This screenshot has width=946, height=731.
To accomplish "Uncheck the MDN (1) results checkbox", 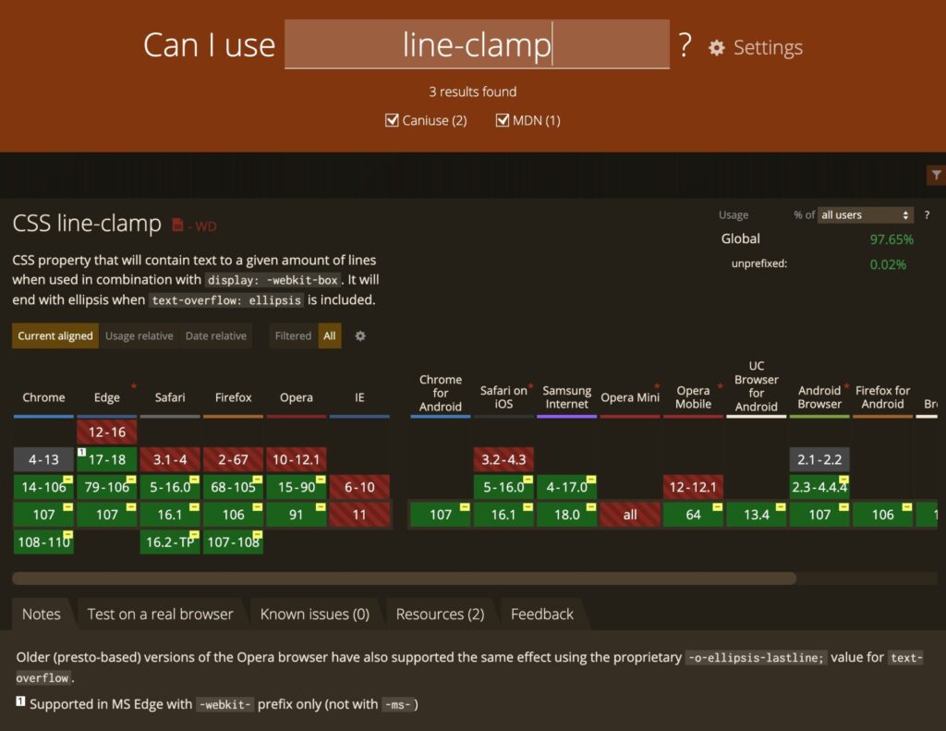I will [x=503, y=120].
